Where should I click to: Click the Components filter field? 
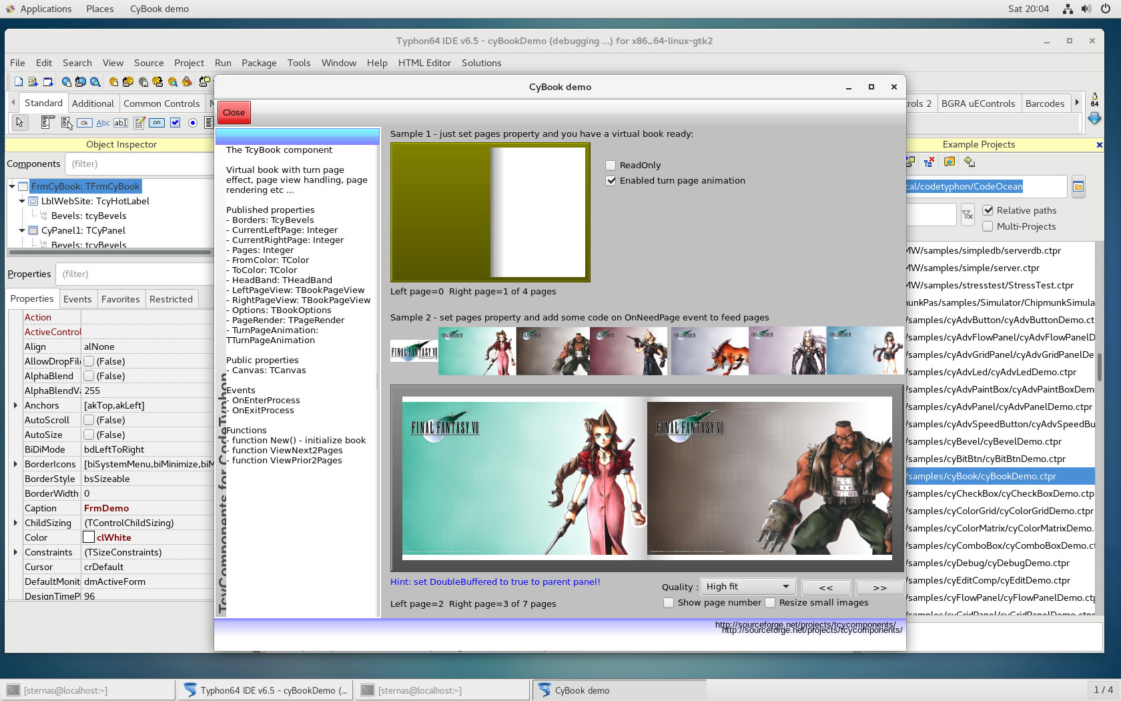139,164
